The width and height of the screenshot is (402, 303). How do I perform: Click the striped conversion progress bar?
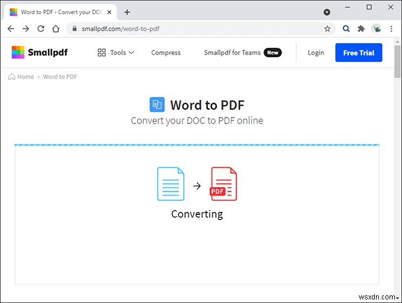pos(197,145)
